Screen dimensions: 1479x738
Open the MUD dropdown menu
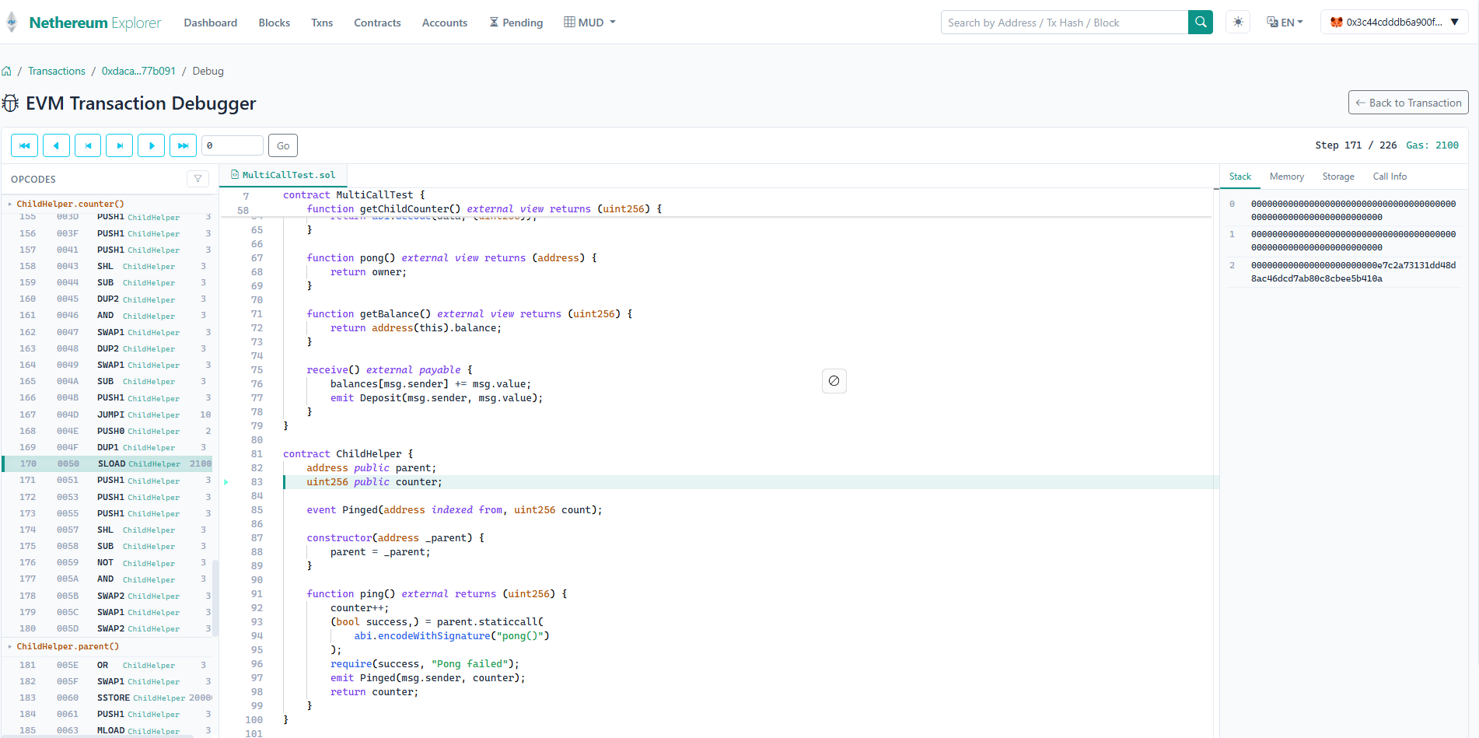(x=589, y=22)
